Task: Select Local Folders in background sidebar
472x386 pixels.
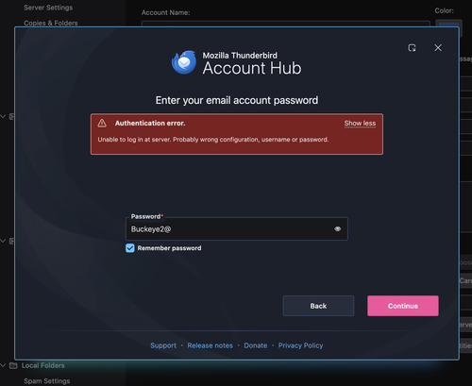Action: (43, 365)
